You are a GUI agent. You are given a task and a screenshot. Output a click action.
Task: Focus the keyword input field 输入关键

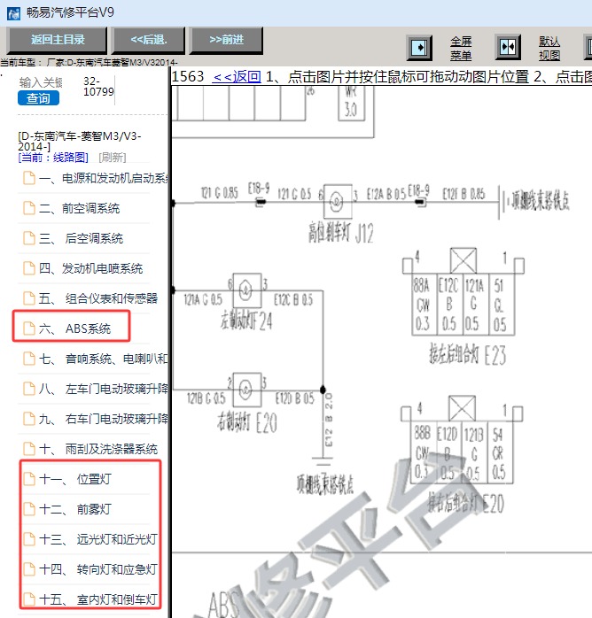(41, 82)
